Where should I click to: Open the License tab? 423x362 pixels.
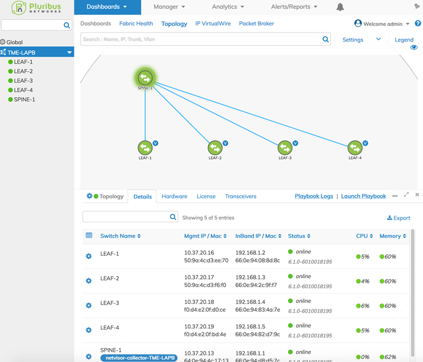pos(206,196)
